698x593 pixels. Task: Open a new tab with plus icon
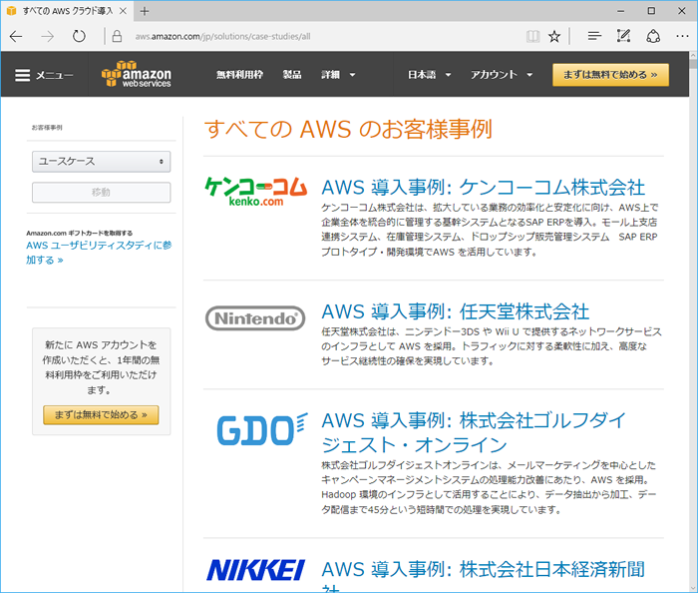tap(145, 11)
